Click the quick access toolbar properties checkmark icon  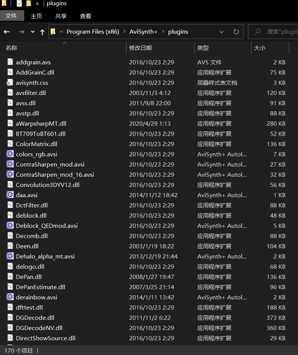click(x=19, y=3)
